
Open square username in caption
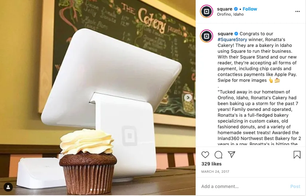pyautogui.click(x=225, y=34)
